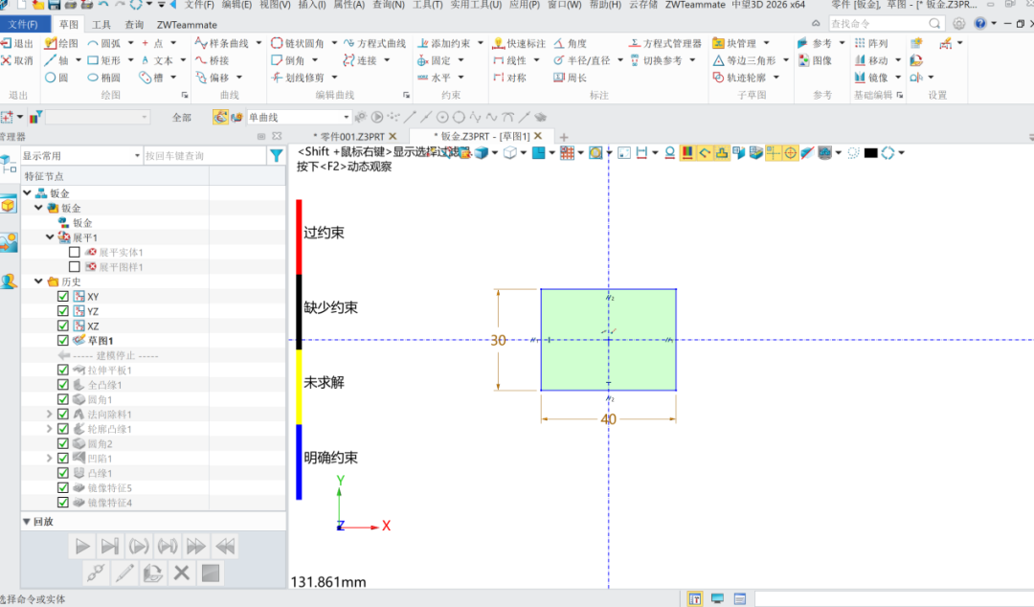Click the playback stop square button
This screenshot has height=607, width=1034.
(211, 573)
